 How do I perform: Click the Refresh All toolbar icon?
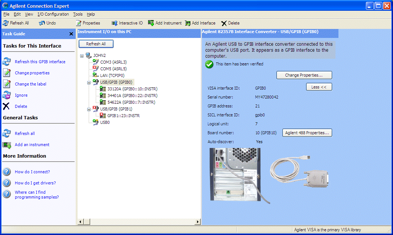click(x=6, y=23)
